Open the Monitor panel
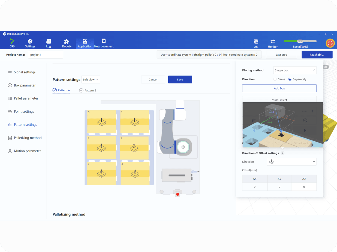The image size is (337, 252). click(x=272, y=43)
